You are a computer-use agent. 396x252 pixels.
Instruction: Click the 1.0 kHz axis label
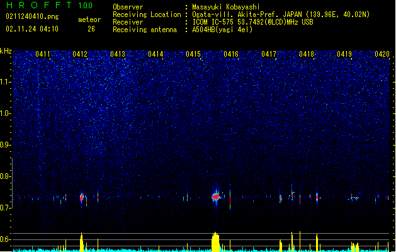coord(5,113)
